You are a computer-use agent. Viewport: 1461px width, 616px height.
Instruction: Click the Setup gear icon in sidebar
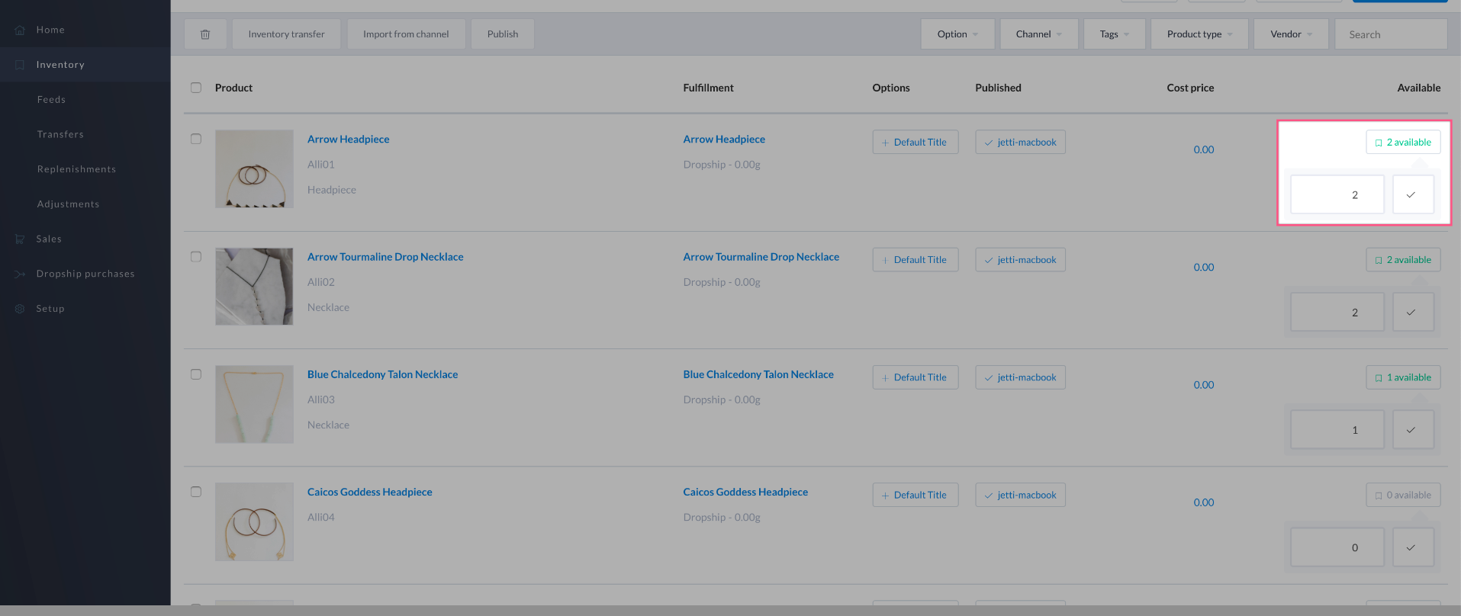coord(20,309)
